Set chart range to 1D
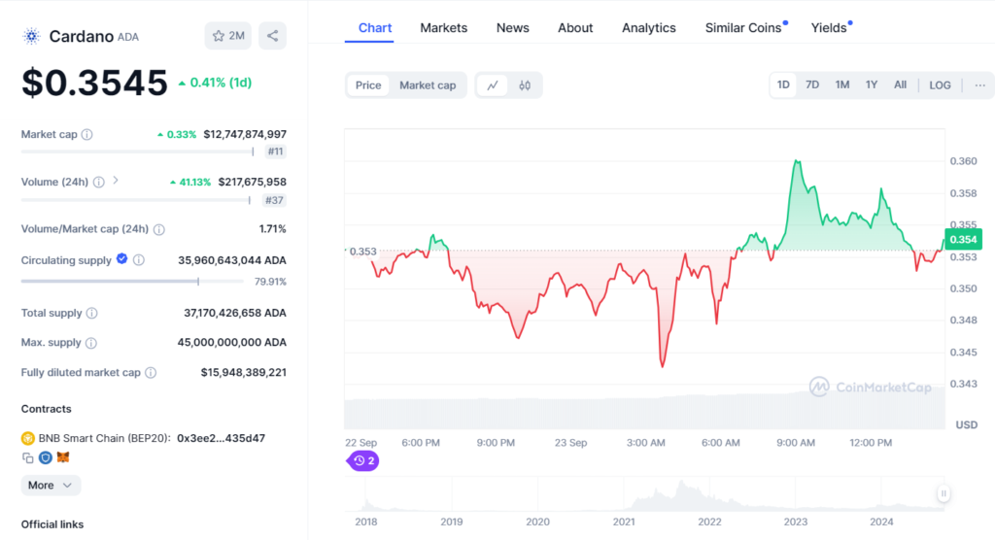Screen dimensions: 995x540 (x=783, y=85)
